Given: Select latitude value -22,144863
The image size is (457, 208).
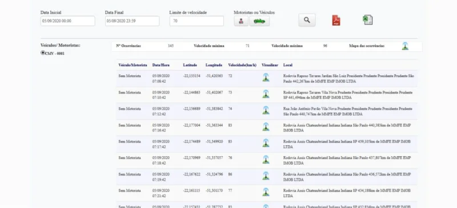Looking at the screenshot, I should click(191, 92).
